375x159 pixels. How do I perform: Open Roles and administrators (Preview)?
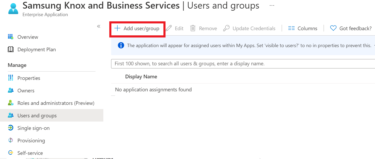(55, 103)
